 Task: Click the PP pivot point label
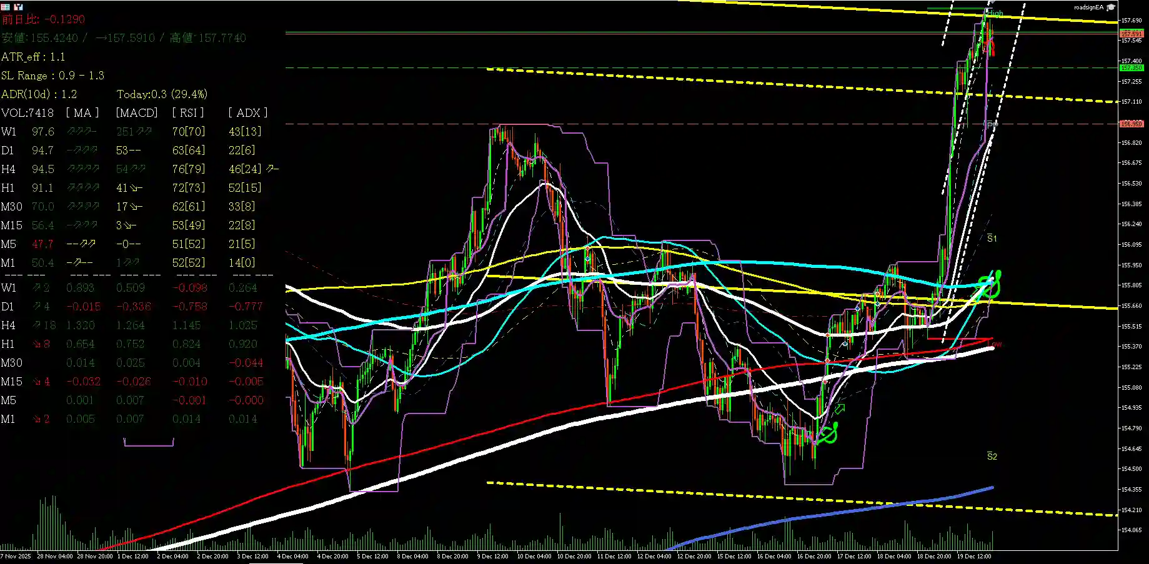pyautogui.click(x=992, y=124)
